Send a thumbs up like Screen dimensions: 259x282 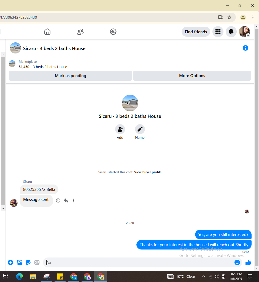248,262
